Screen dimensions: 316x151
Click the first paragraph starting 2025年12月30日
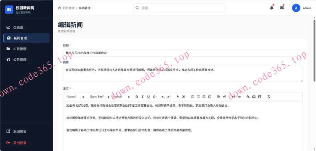148,105
